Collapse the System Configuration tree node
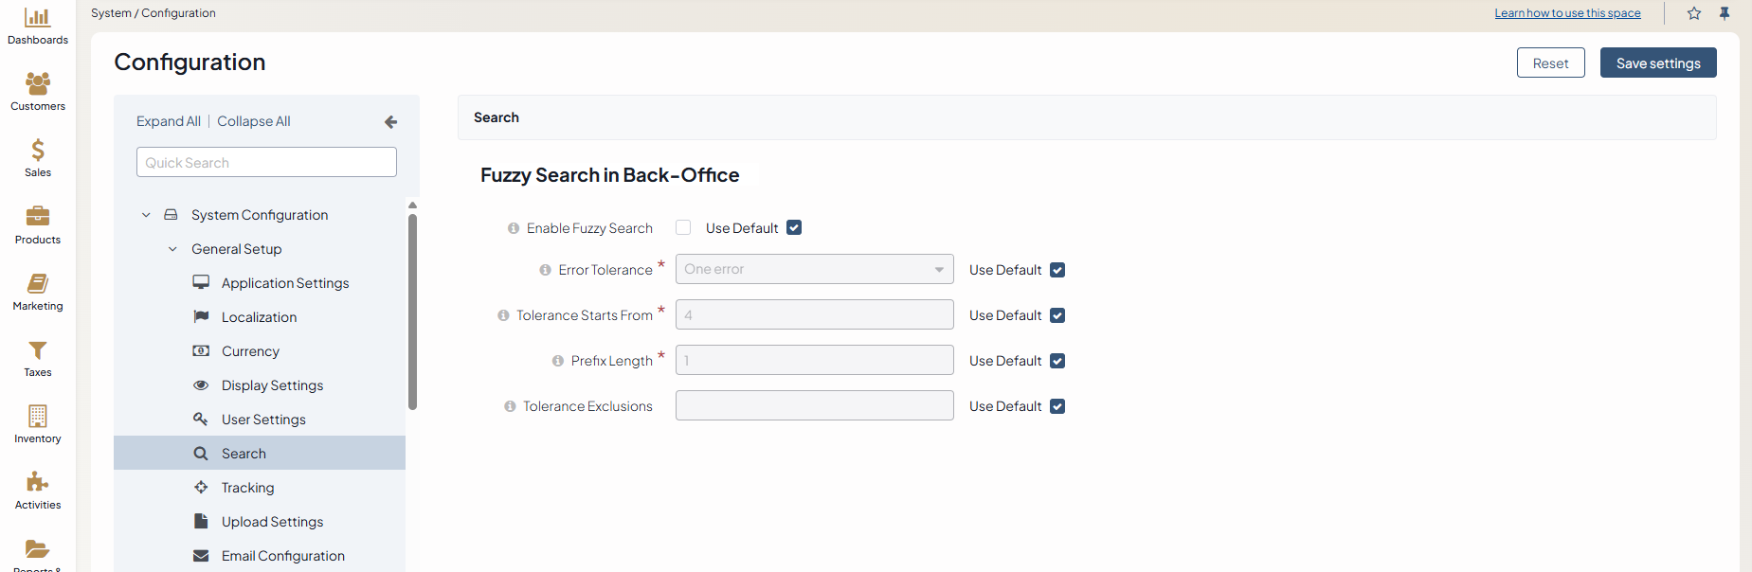The height and width of the screenshot is (572, 1752). pos(146,215)
